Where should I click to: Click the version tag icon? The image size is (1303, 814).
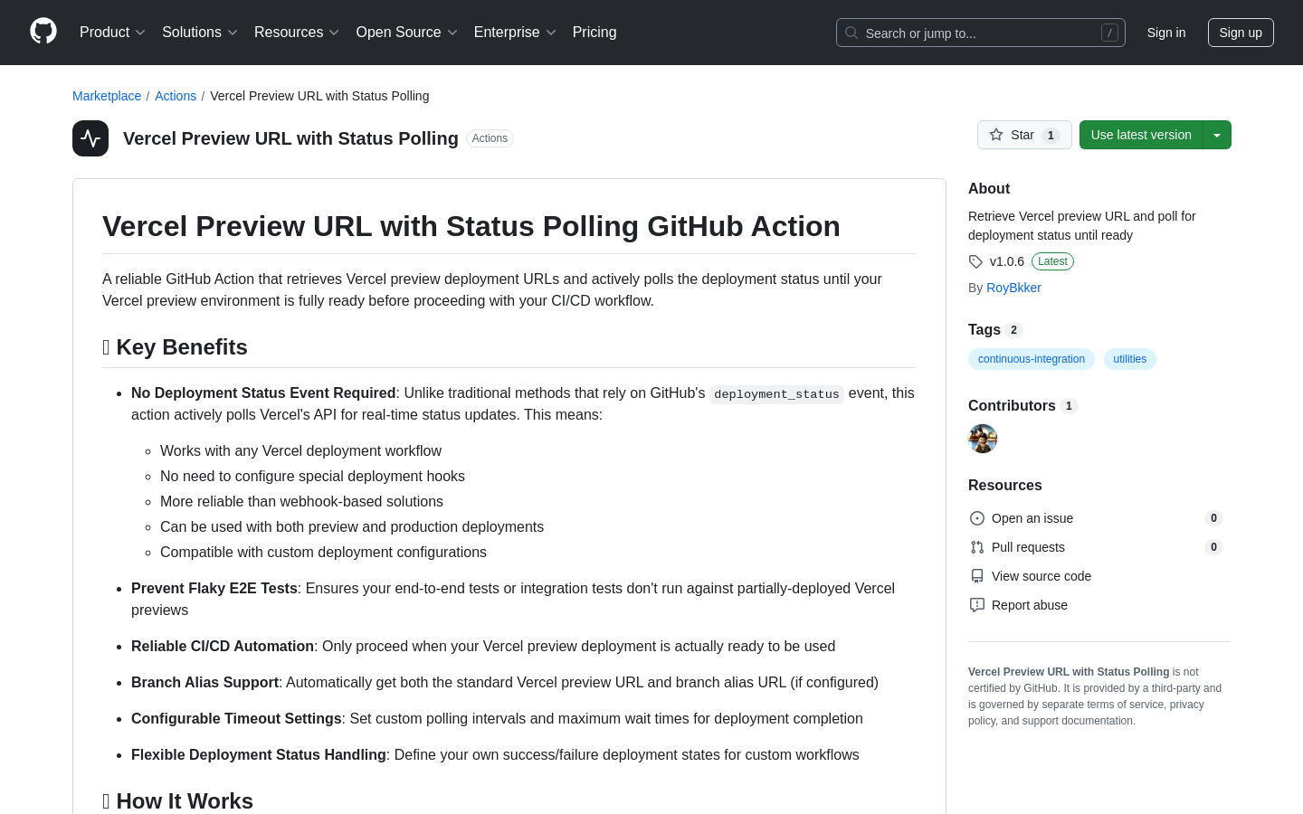click(x=975, y=261)
